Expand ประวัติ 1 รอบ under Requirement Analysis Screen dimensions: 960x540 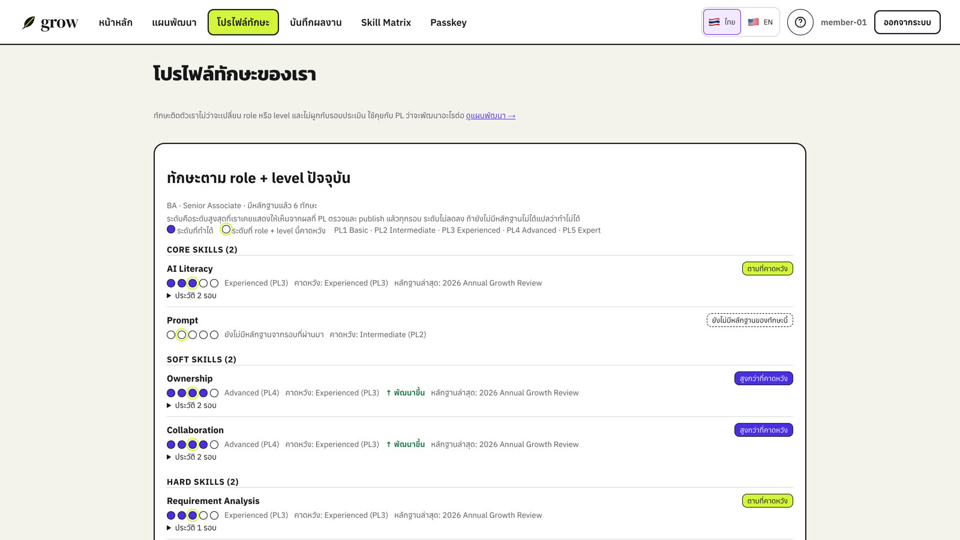pos(192,528)
